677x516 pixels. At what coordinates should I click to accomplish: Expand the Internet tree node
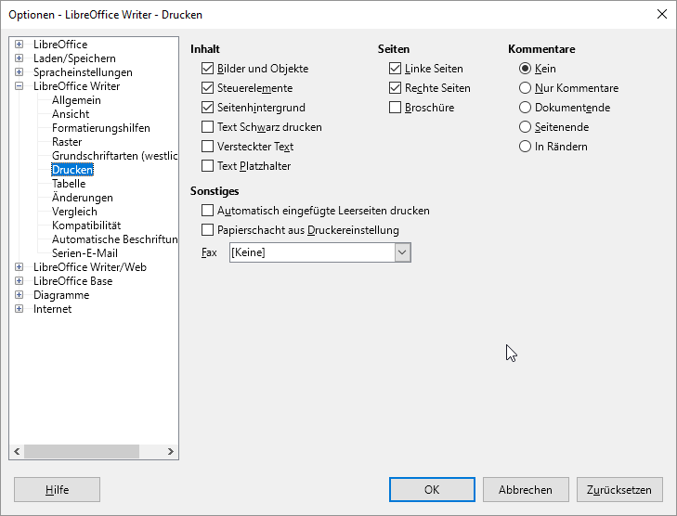tap(19, 308)
